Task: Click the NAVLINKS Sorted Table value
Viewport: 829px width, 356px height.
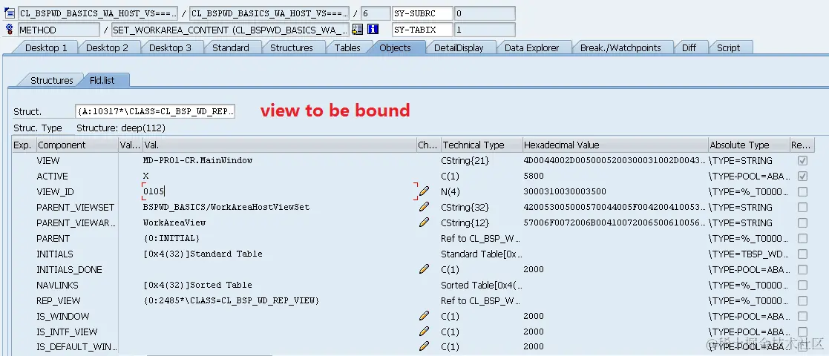Action: pos(197,285)
